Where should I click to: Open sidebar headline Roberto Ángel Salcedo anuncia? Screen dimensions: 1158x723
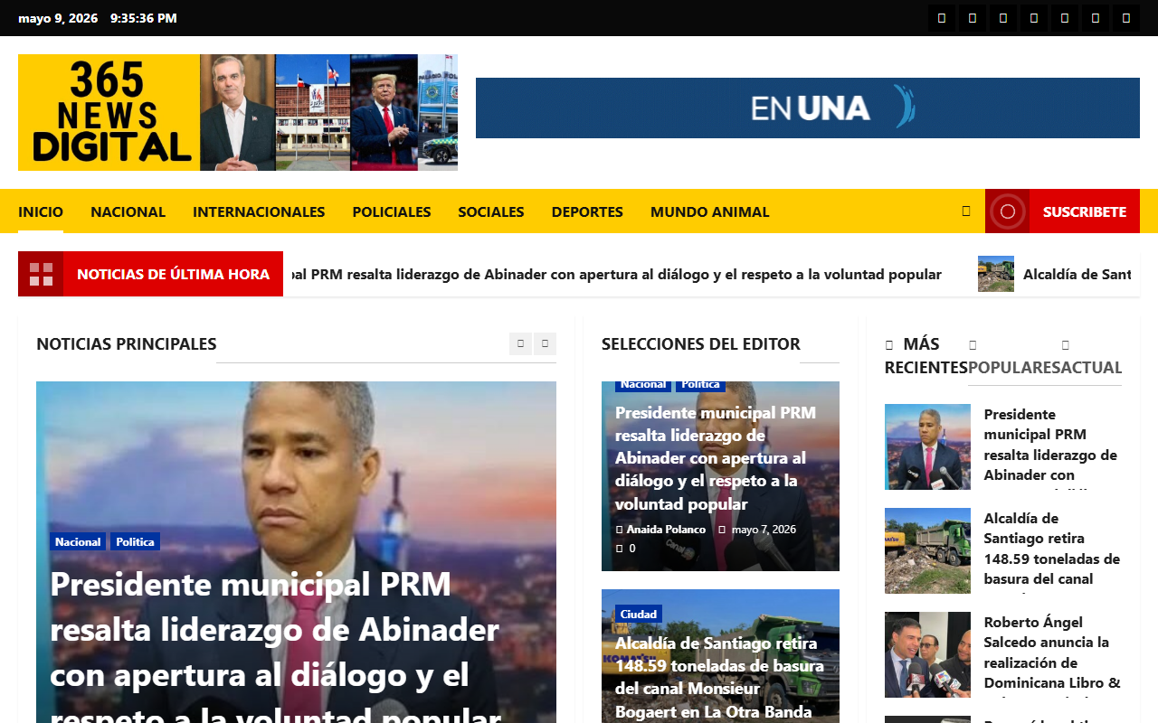point(1053,655)
